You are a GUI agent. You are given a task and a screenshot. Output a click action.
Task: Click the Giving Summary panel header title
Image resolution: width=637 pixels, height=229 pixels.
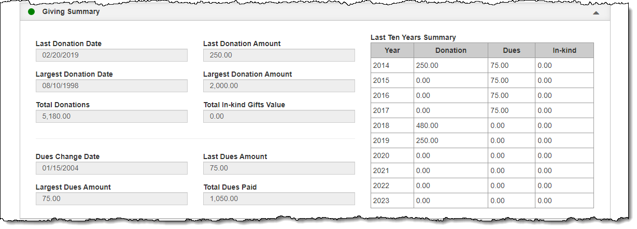point(71,11)
